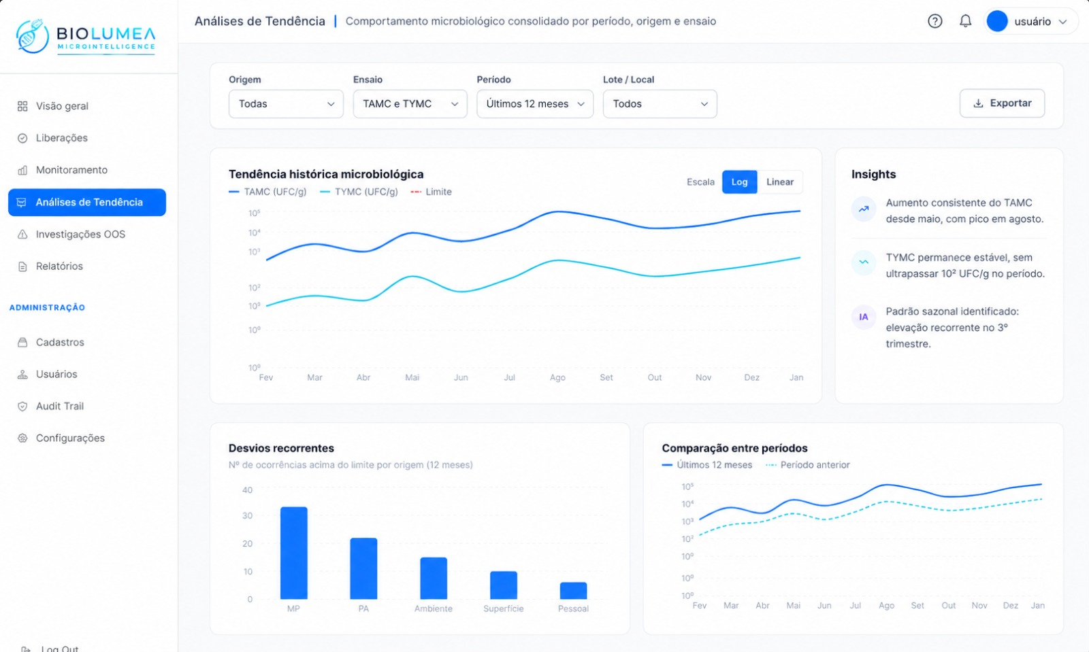Select Análises de Tendência menu item
The image size is (1089, 652).
pos(87,203)
